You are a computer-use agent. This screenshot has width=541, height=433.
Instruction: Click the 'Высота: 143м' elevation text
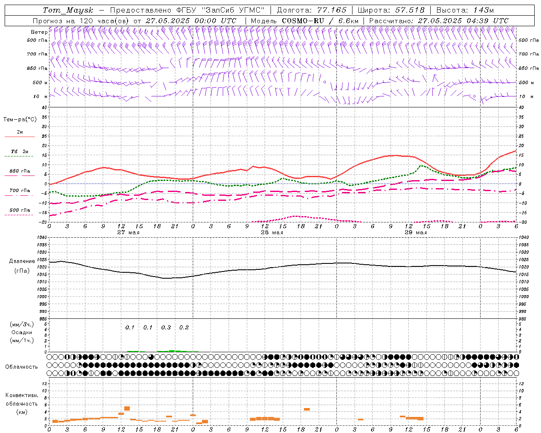(464, 10)
